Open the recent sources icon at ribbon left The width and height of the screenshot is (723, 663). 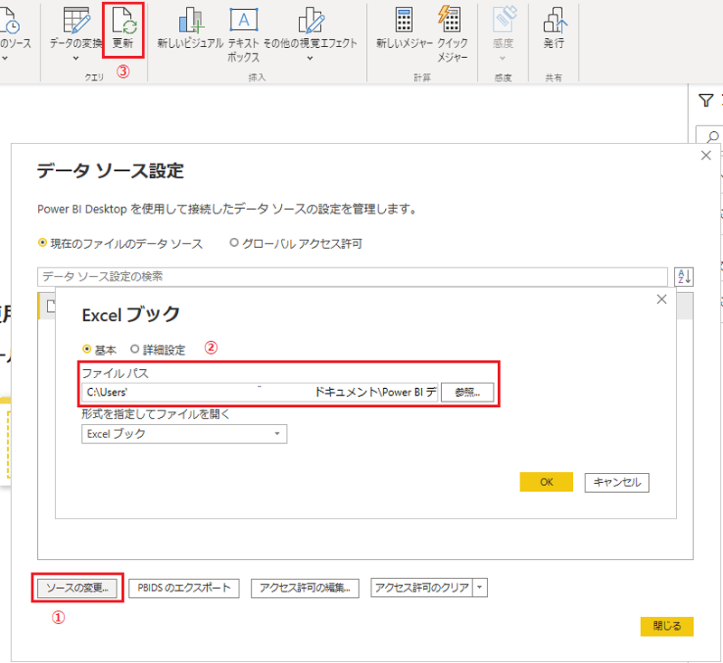[9, 21]
